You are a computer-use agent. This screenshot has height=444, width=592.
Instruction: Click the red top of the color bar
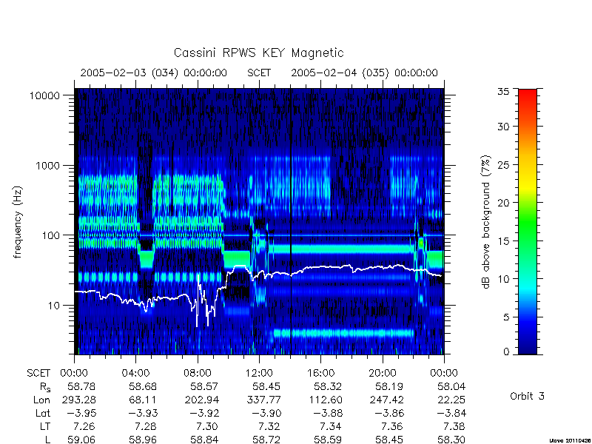528,95
